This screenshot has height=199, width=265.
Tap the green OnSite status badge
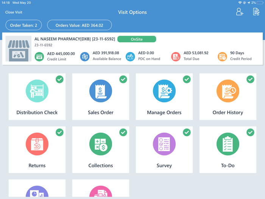tap(137, 39)
